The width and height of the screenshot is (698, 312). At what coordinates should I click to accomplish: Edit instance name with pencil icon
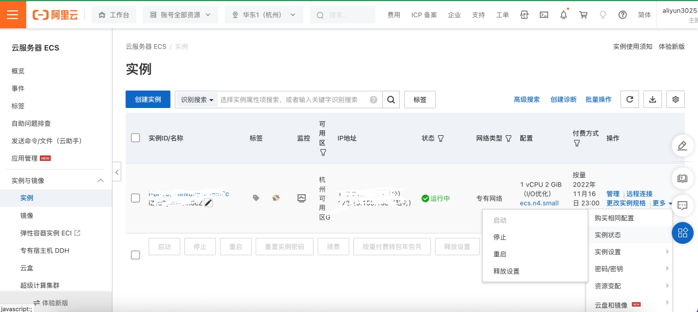tap(208, 203)
